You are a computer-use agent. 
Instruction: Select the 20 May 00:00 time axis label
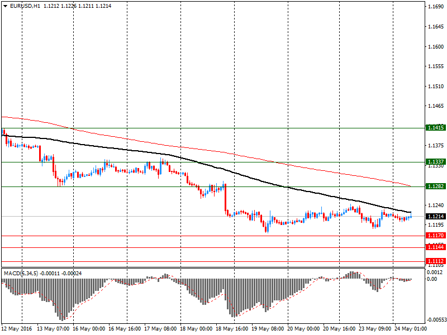[x=303, y=329]
